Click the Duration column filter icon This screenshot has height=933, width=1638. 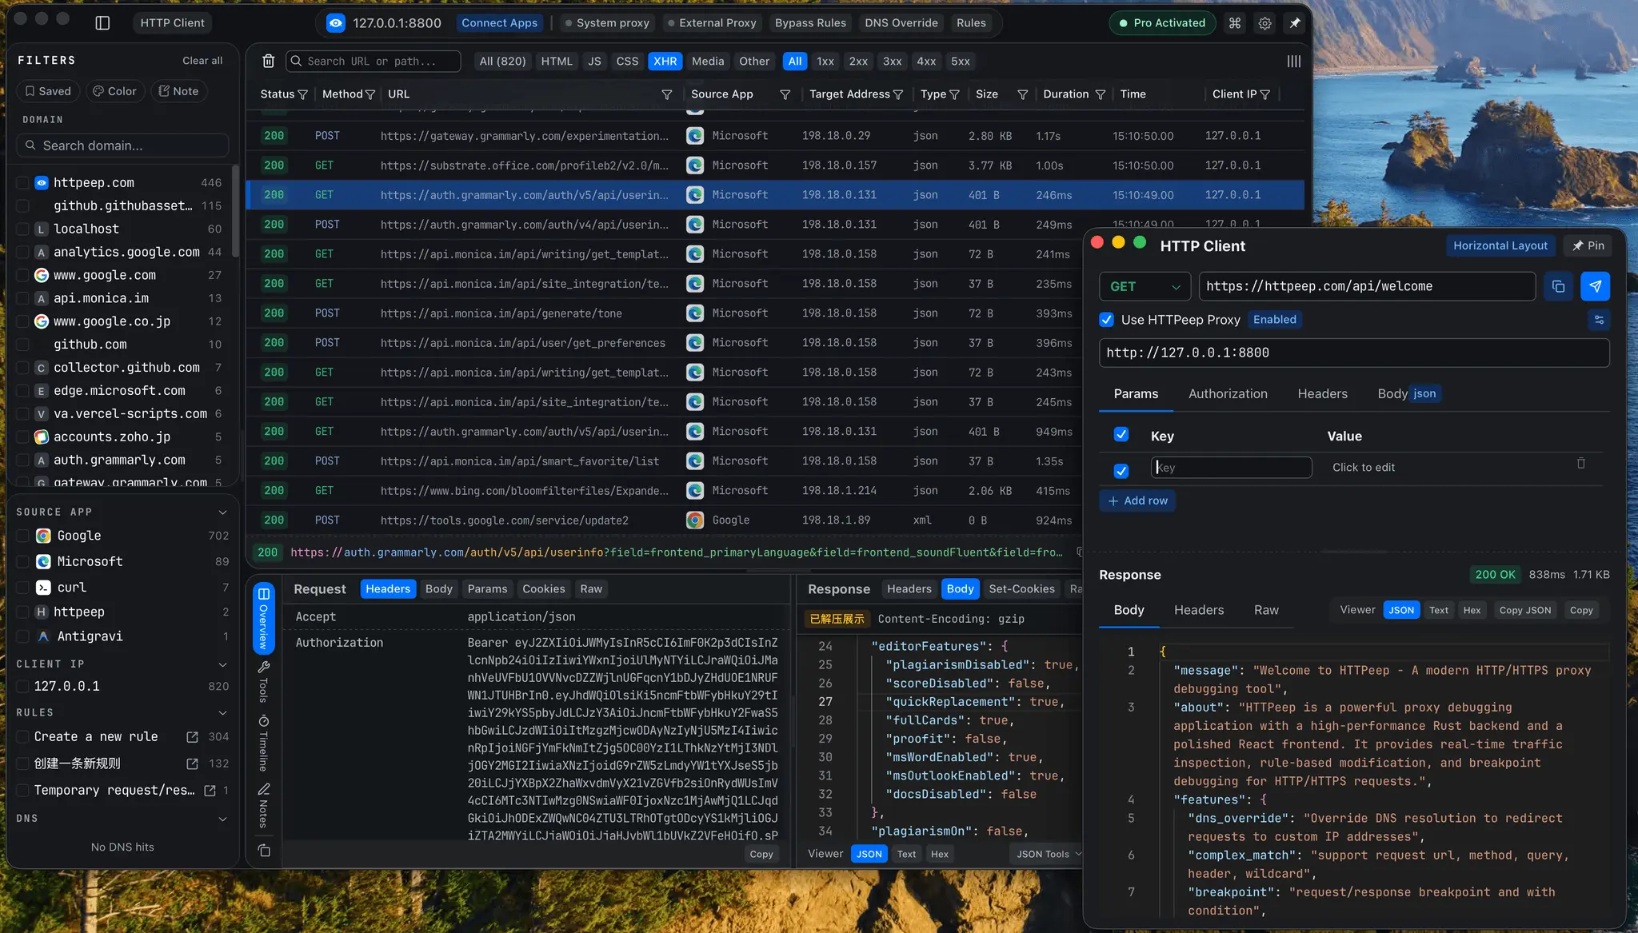[1100, 94]
